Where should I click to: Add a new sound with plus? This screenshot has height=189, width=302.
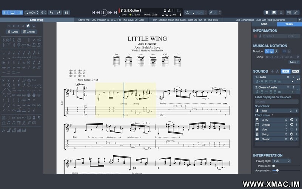coord(272,71)
